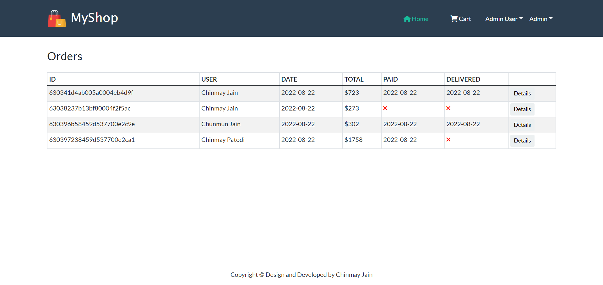Click the red X for undelivered $1758 order
The width and height of the screenshot is (603, 285).
[448, 140]
